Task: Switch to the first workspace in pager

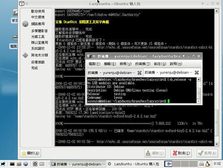Action: coord(169,164)
